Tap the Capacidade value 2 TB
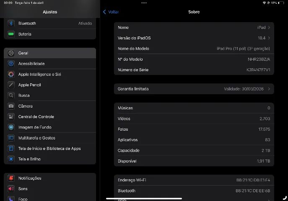 tap(266, 150)
